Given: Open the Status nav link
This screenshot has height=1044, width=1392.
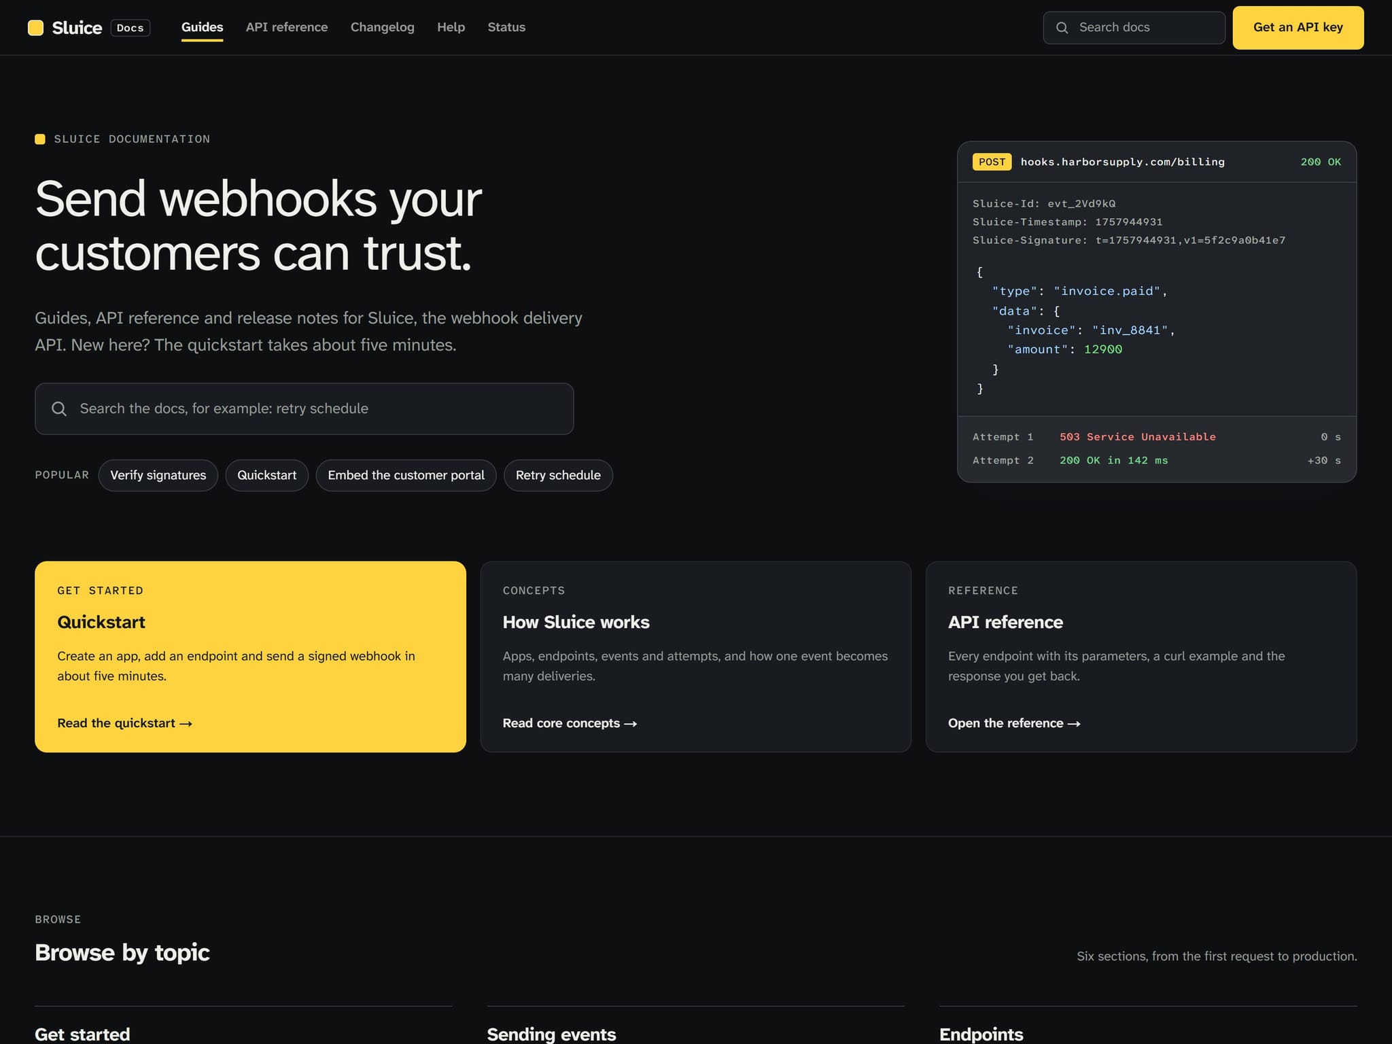Looking at the screenshot, I should click(x=506, y=27).
